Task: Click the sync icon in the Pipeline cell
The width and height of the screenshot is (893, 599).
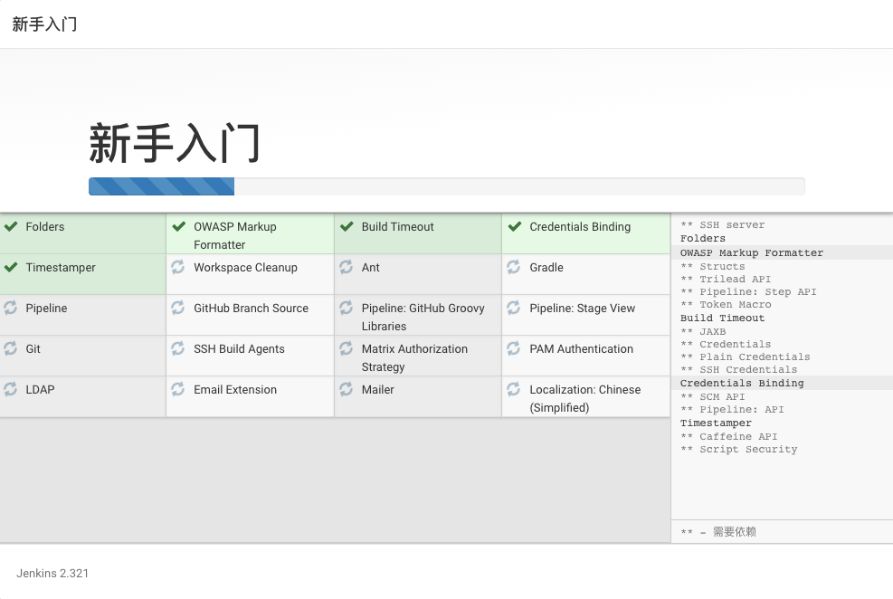Action: pyautogui.click(x=11, y=308)
